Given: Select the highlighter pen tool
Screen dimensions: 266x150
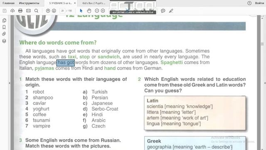Looking at the screenshot, I should pyautogui.click(x=171, y=11).
